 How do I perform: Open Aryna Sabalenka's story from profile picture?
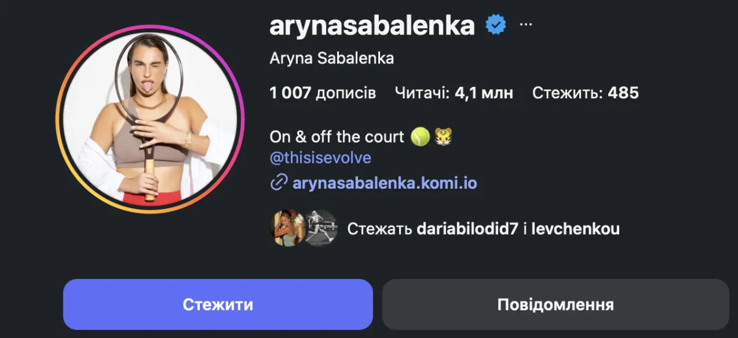click(150, 118)
